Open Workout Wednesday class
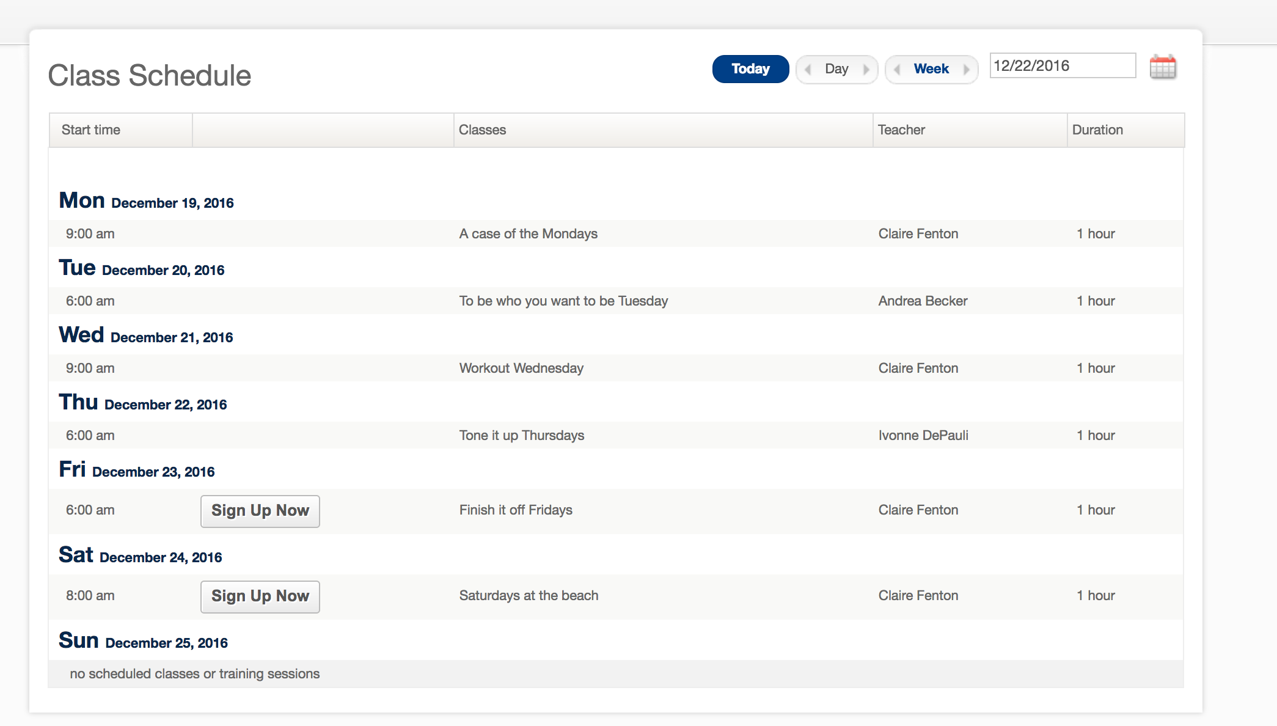The width and height of the screenshot is (1277, 726). 521,369
